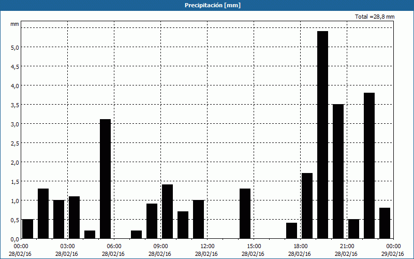Select the bar ending at 12:00
The width and height of the screenshot is (414, 259).
199,219
